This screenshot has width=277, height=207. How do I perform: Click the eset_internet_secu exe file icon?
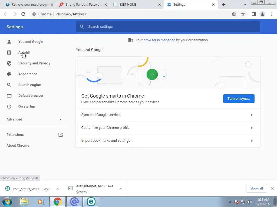coord(71,188)
